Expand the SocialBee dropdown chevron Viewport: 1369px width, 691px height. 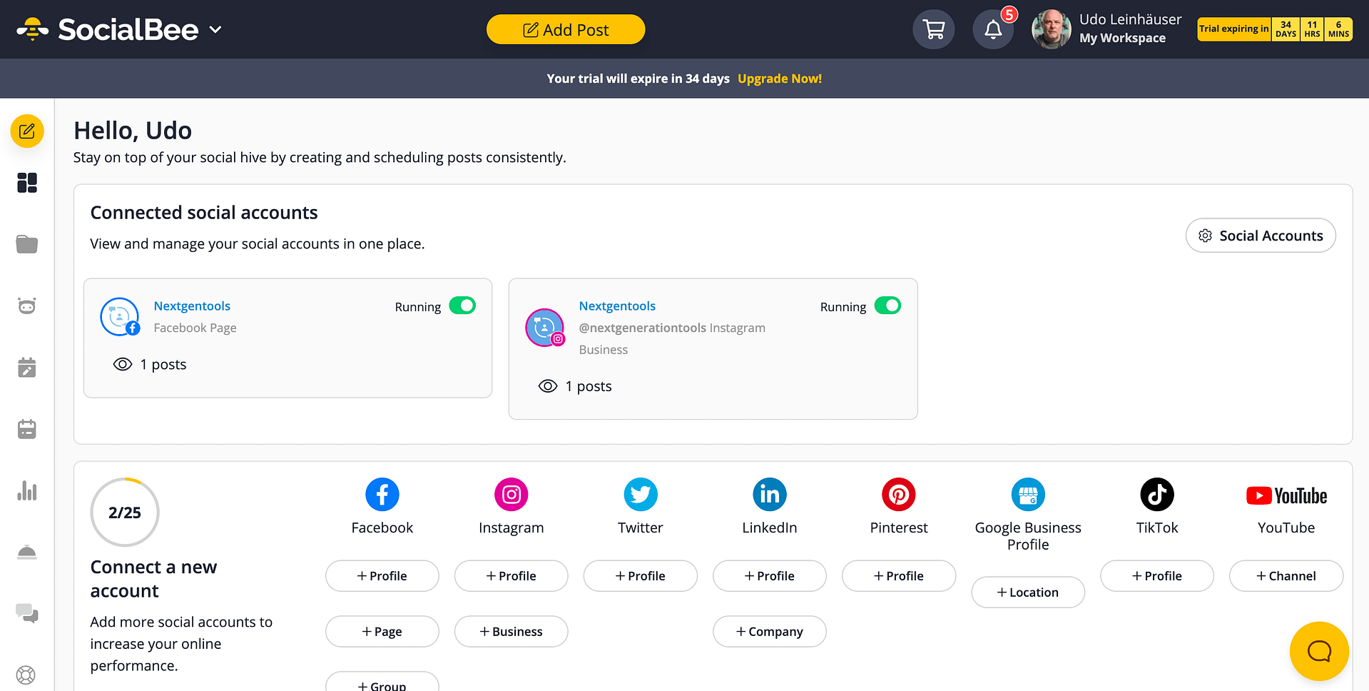(215, 29)
